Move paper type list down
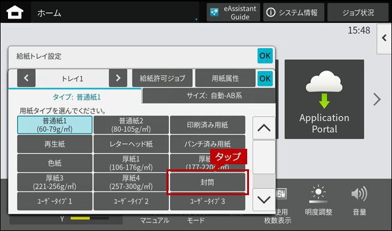Screen dimensions: 392x231 click(264, 199)
